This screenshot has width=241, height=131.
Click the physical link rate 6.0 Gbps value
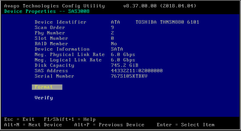pyautogui.click(x=123, y=55)
